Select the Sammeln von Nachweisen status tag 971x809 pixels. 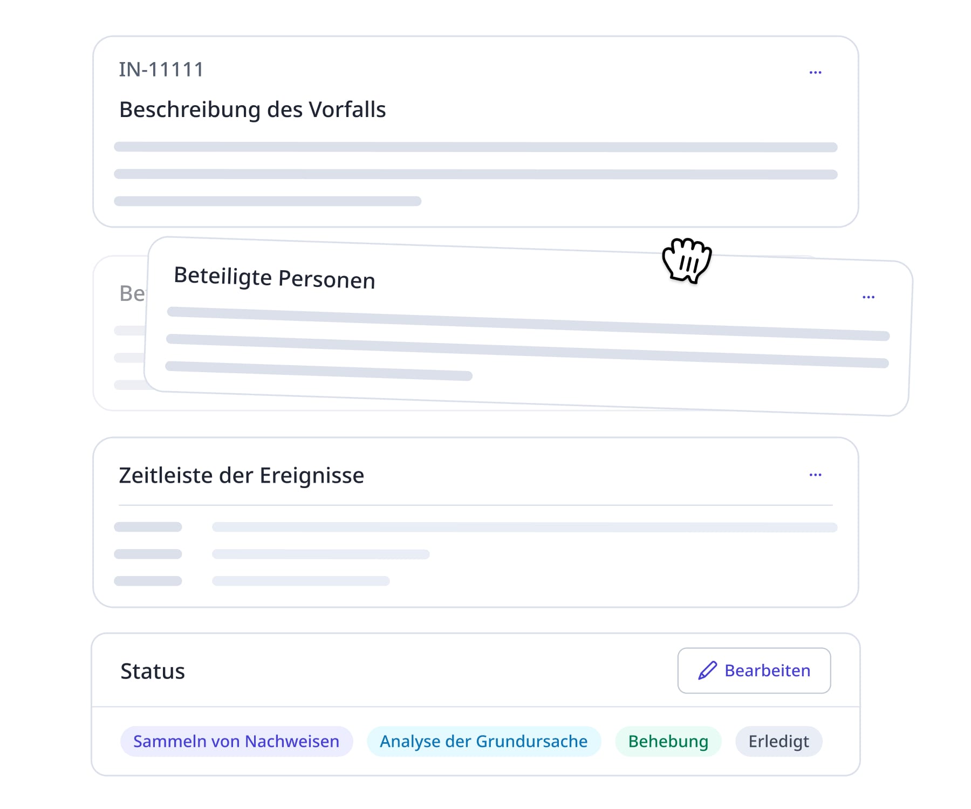tap(236, 741)
